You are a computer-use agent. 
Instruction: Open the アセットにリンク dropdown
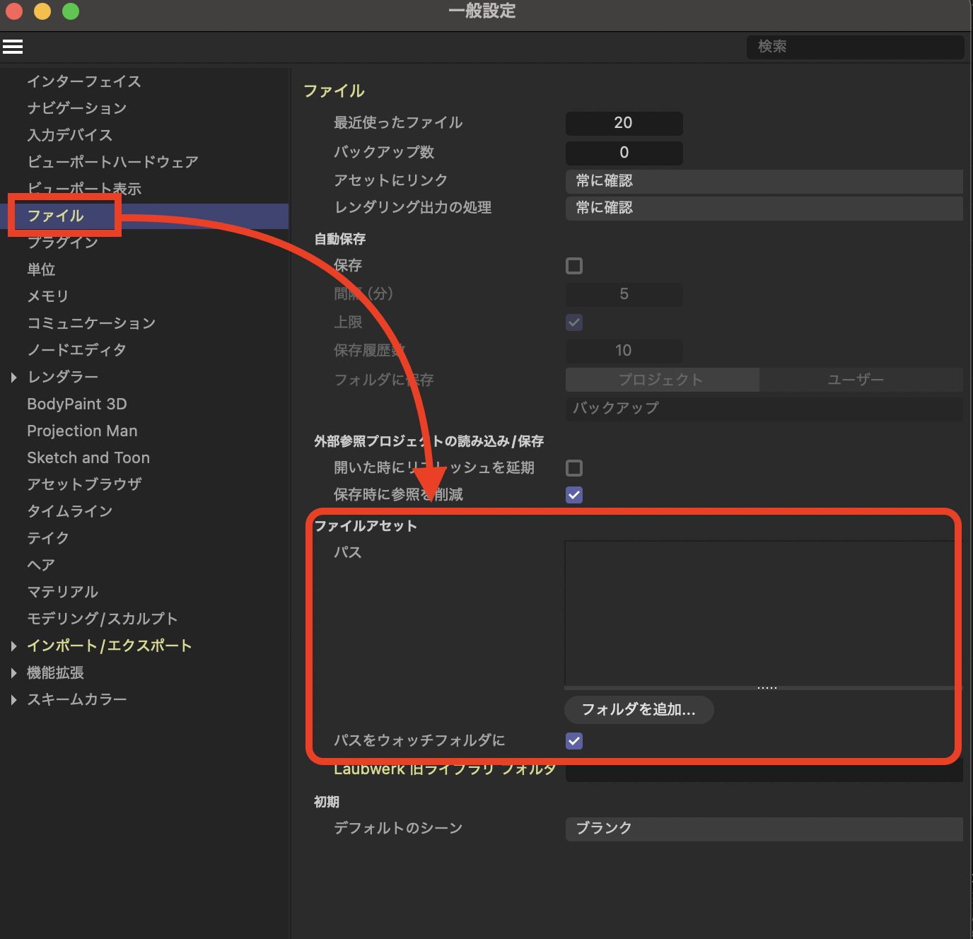[x=764, y=181]
